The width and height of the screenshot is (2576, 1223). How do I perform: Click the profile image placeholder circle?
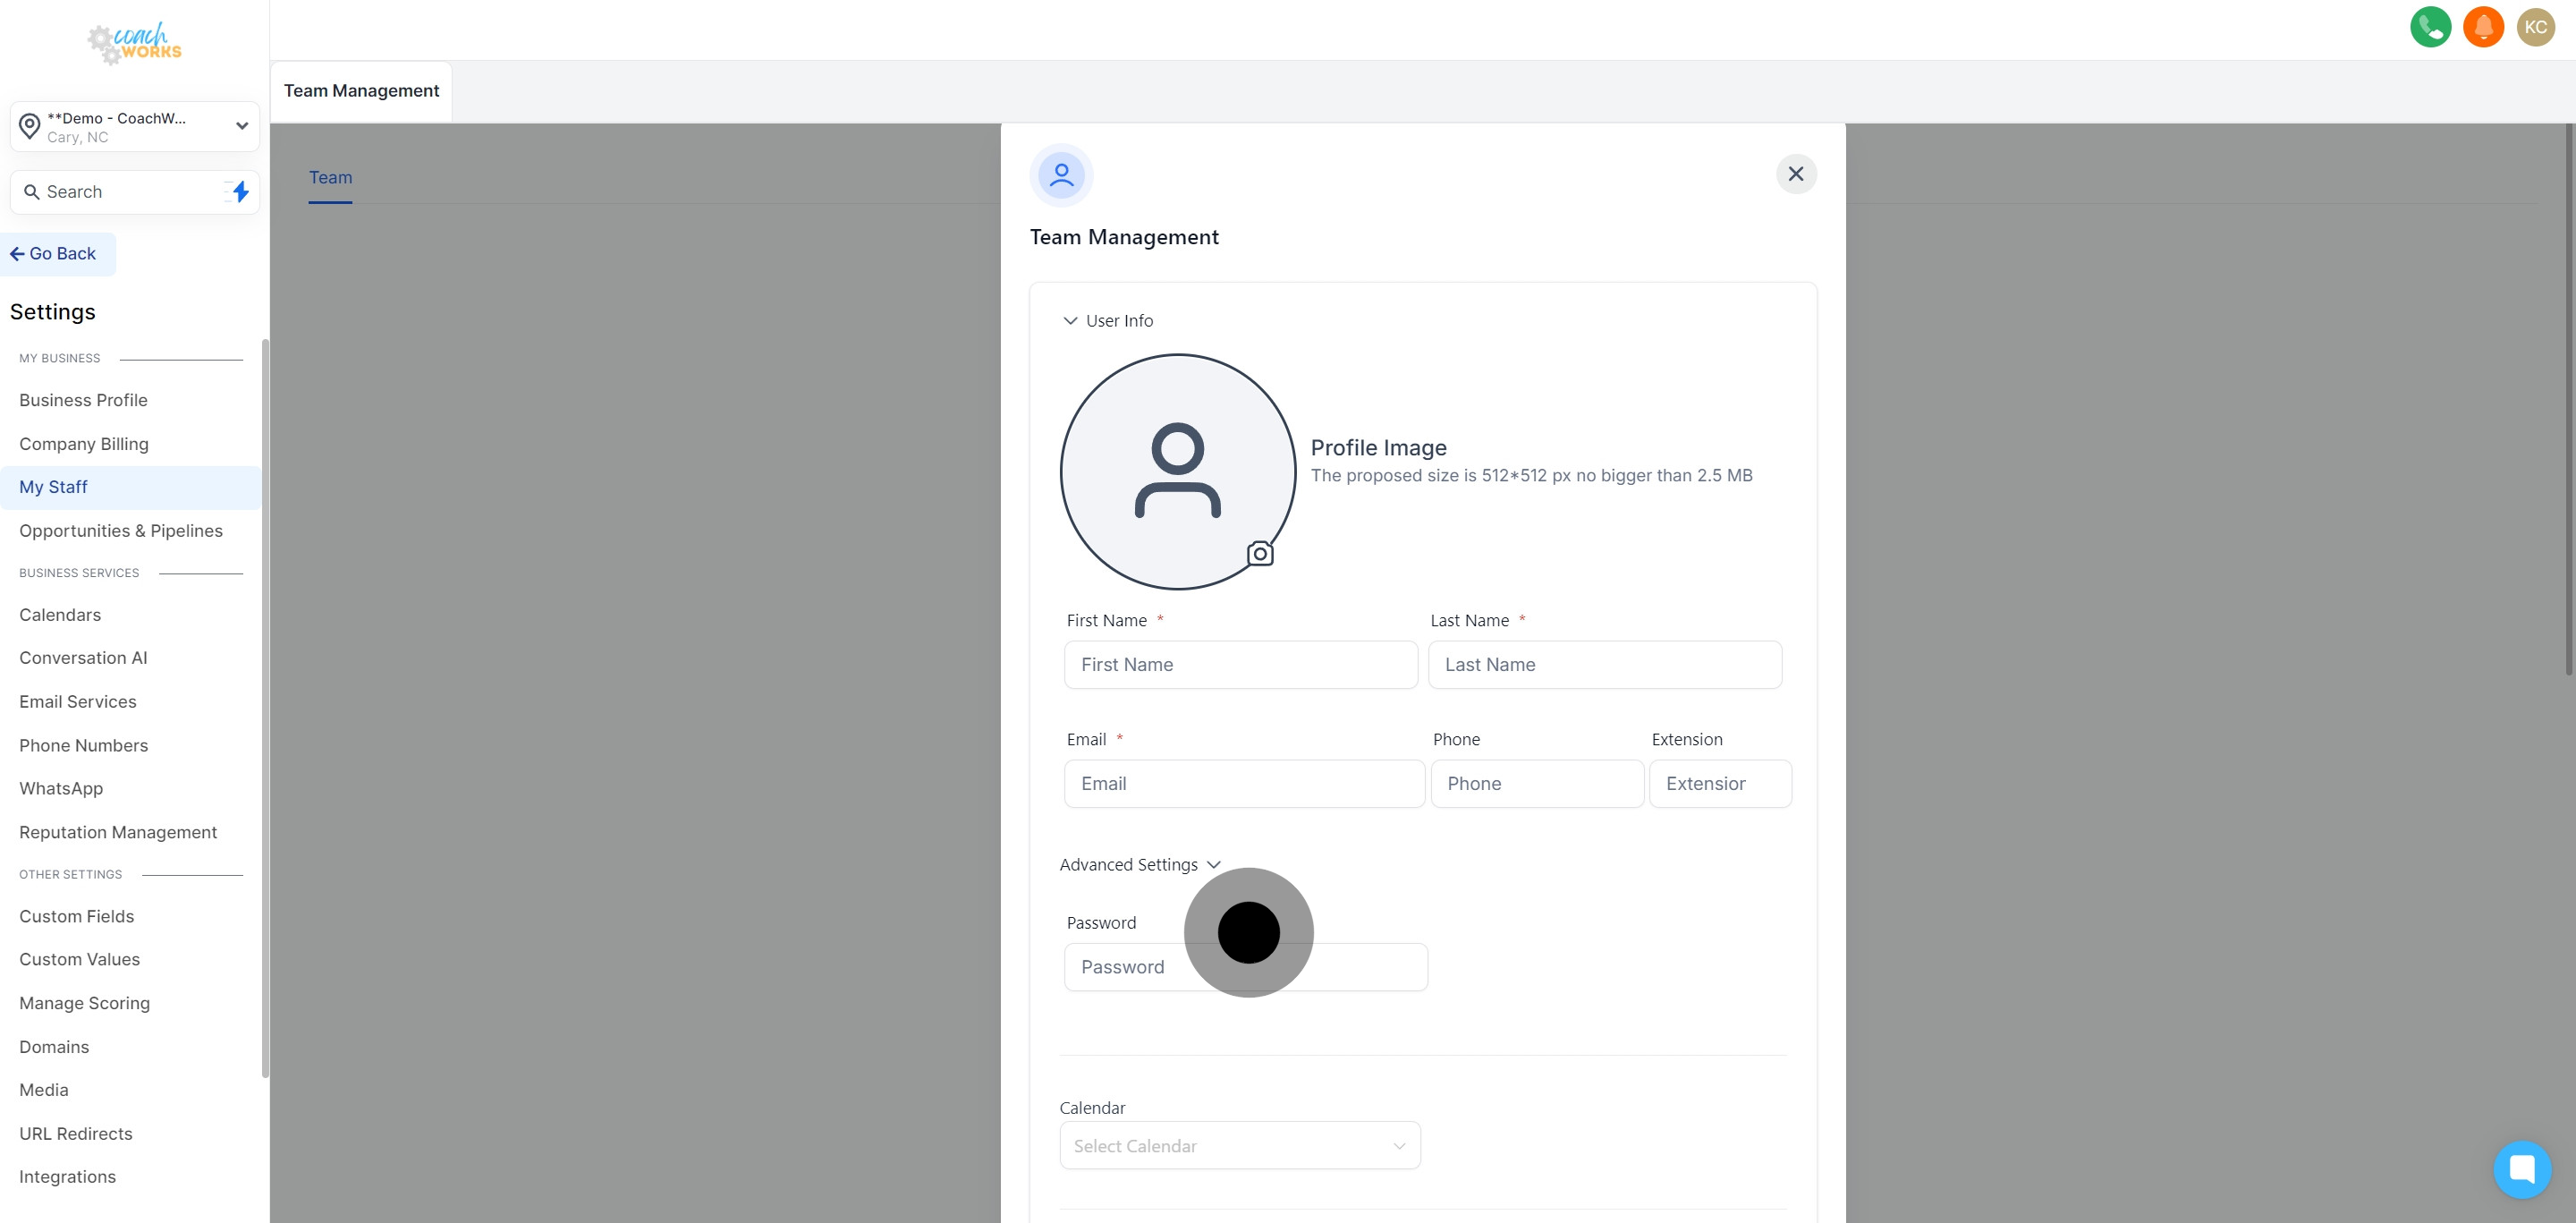pyautogui.click(x=1177, y=471)
